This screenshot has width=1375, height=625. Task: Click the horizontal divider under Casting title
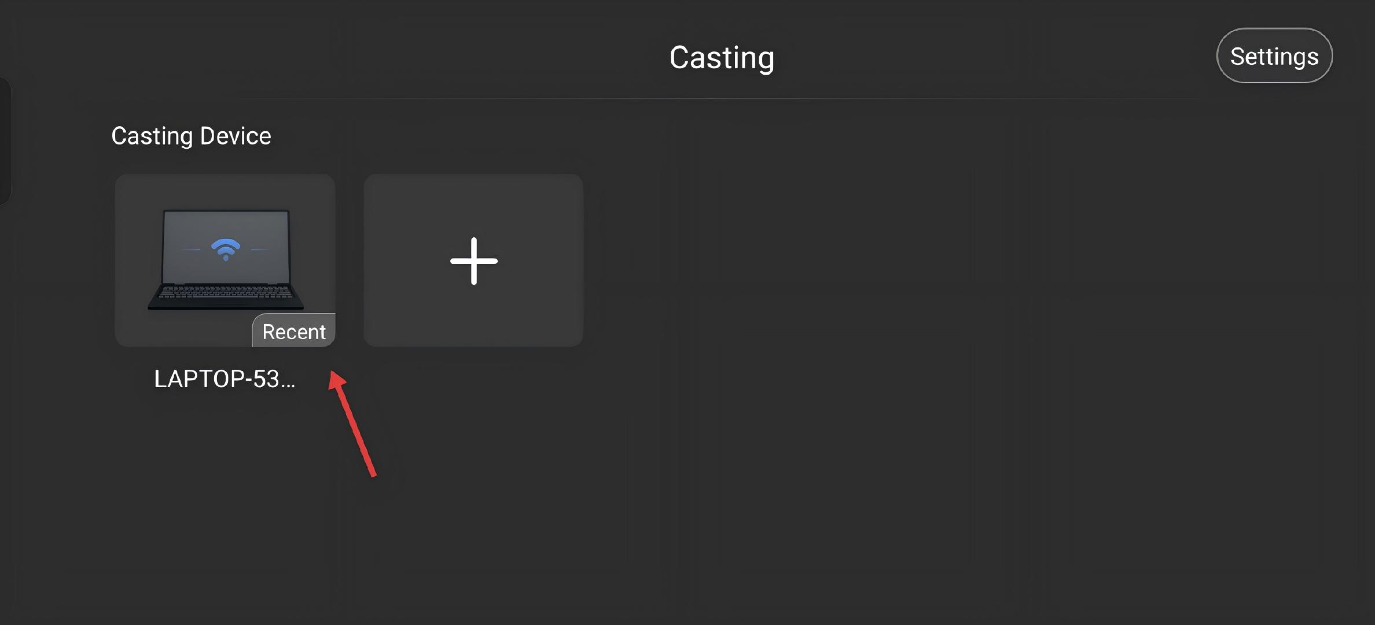tap(722, 98)
